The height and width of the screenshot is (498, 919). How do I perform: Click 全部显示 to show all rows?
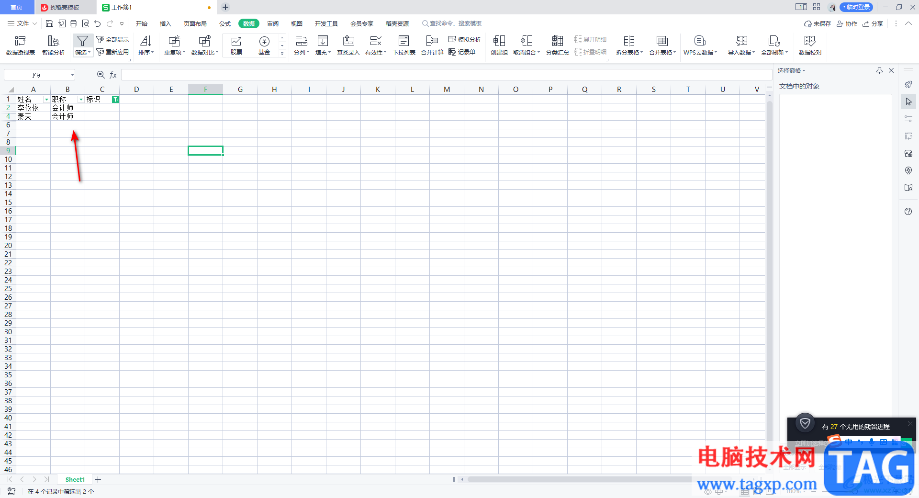112,39
